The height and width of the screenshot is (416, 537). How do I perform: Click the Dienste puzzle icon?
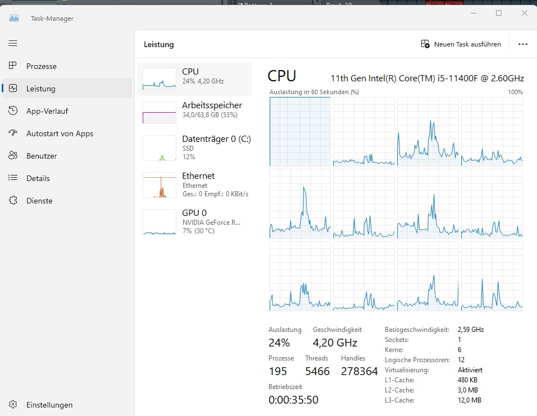pos(13,201)
